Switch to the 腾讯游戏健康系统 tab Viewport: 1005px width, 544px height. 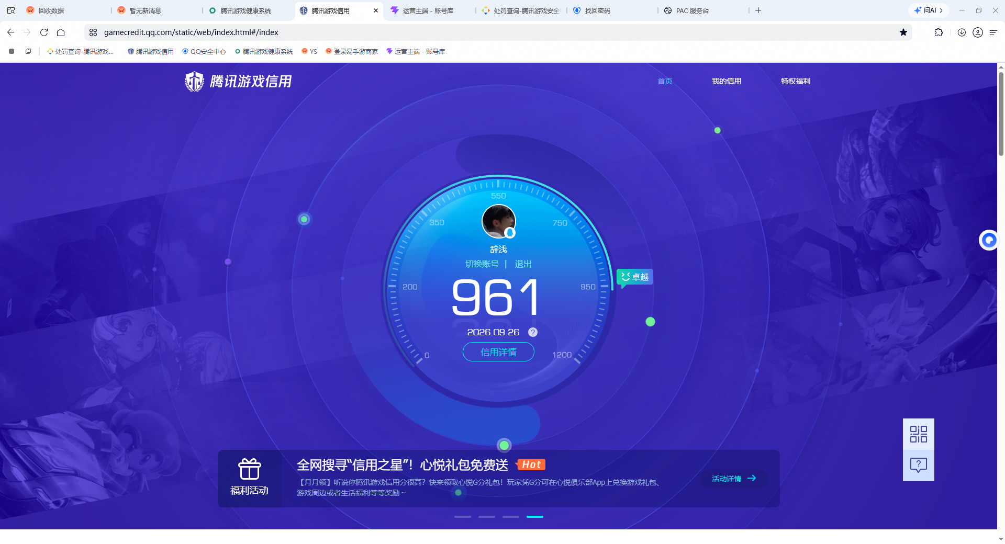(x=246, y=10)
